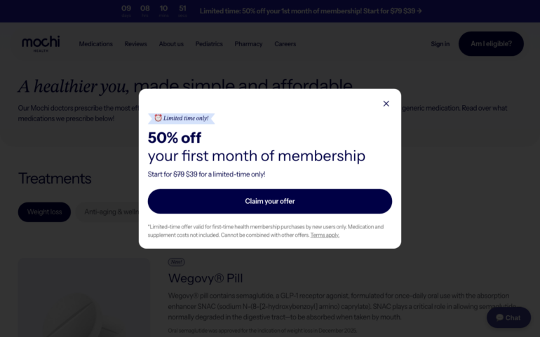The width and height of the screenshot is (540, 337).
Task: Go to the Reviews page
Action: tap(136, 44)
